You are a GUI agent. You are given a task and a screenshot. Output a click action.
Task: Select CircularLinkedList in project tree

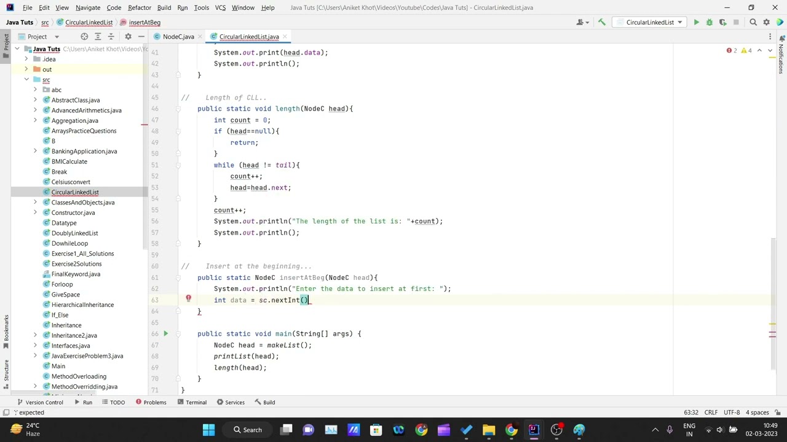point(74,192)
